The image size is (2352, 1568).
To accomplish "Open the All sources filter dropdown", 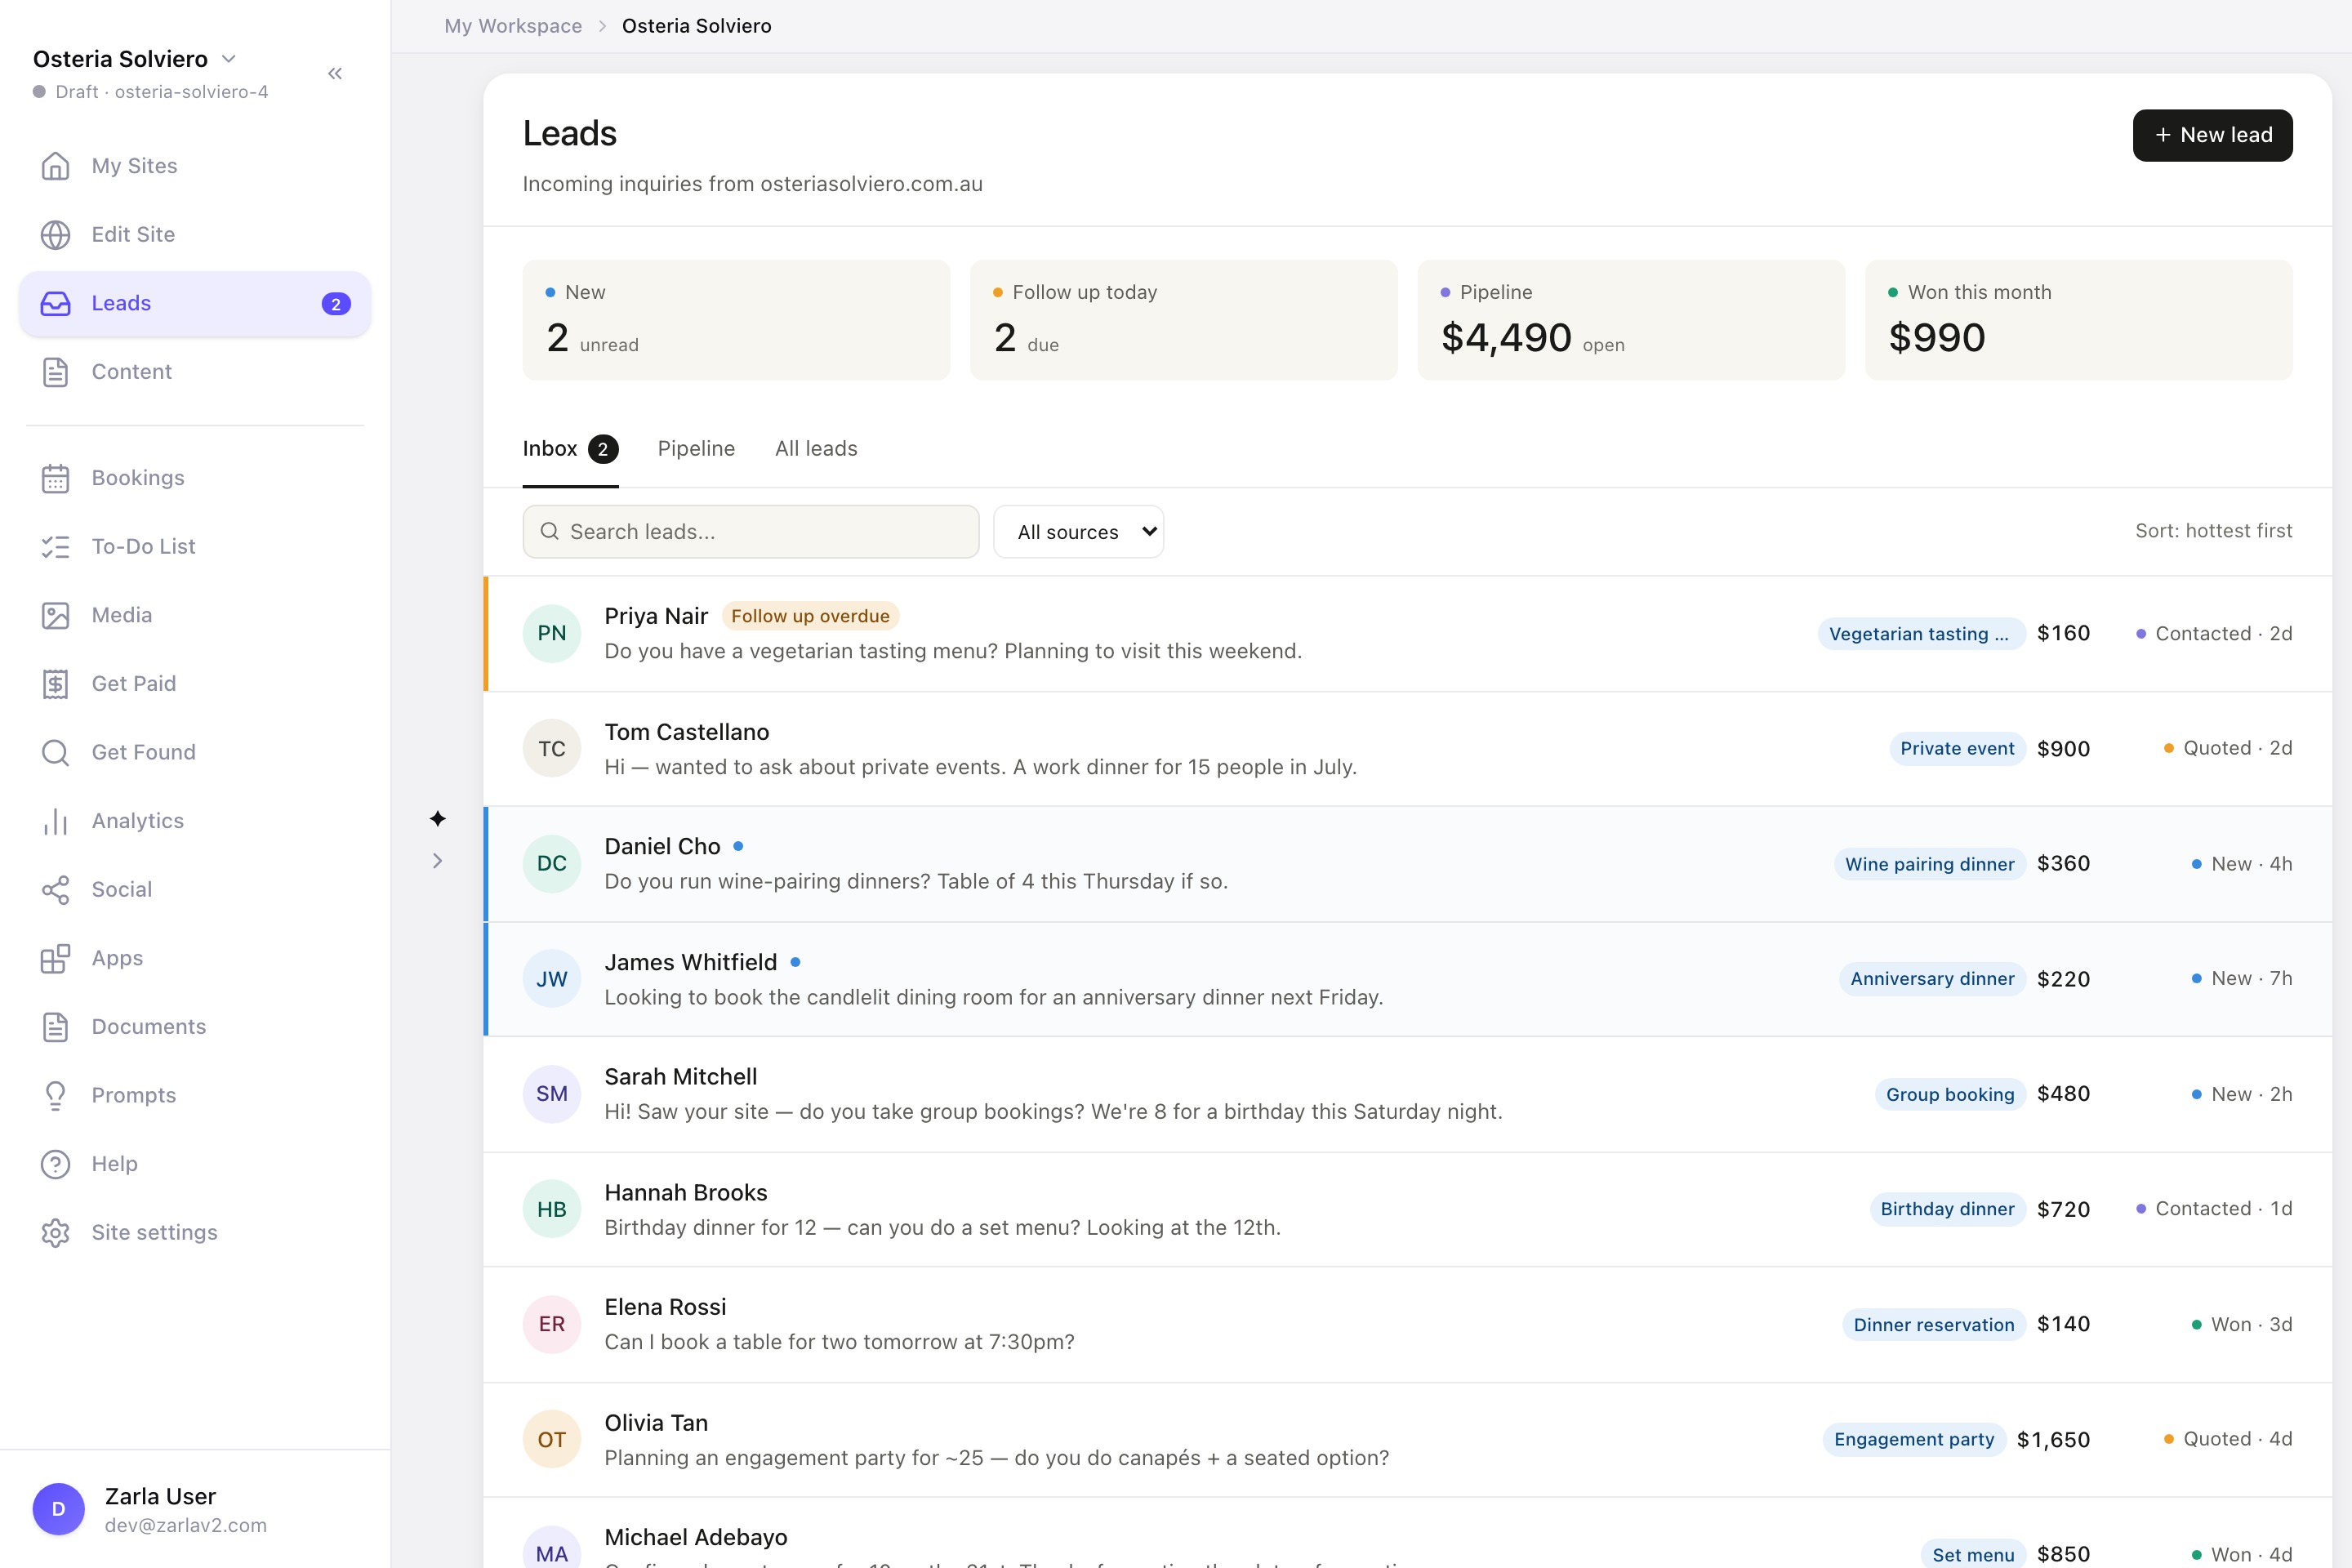I will (x=1078, y=532).
